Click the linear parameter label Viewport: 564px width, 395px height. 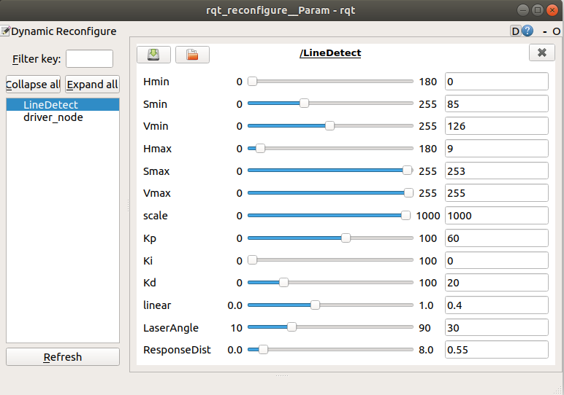(x=157, y=305)
